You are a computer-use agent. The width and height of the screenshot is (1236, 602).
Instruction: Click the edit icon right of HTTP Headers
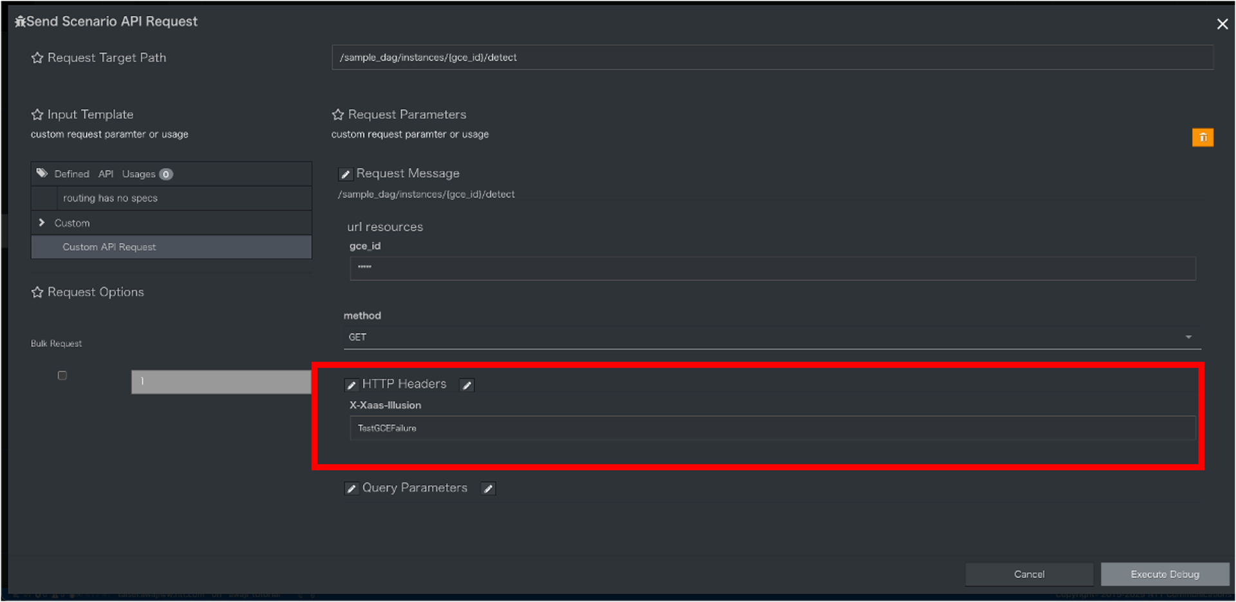click(467, 385)
